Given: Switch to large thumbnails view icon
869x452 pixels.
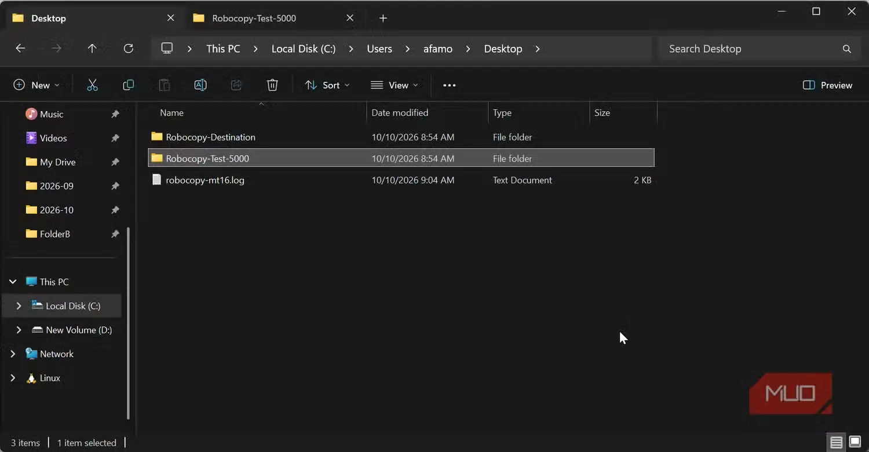Looking at the screenshot, I should pyautogui.click(x=855, y=443).
